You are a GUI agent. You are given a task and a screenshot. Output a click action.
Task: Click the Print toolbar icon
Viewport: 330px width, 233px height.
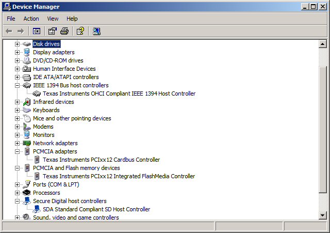pos(64,31)
